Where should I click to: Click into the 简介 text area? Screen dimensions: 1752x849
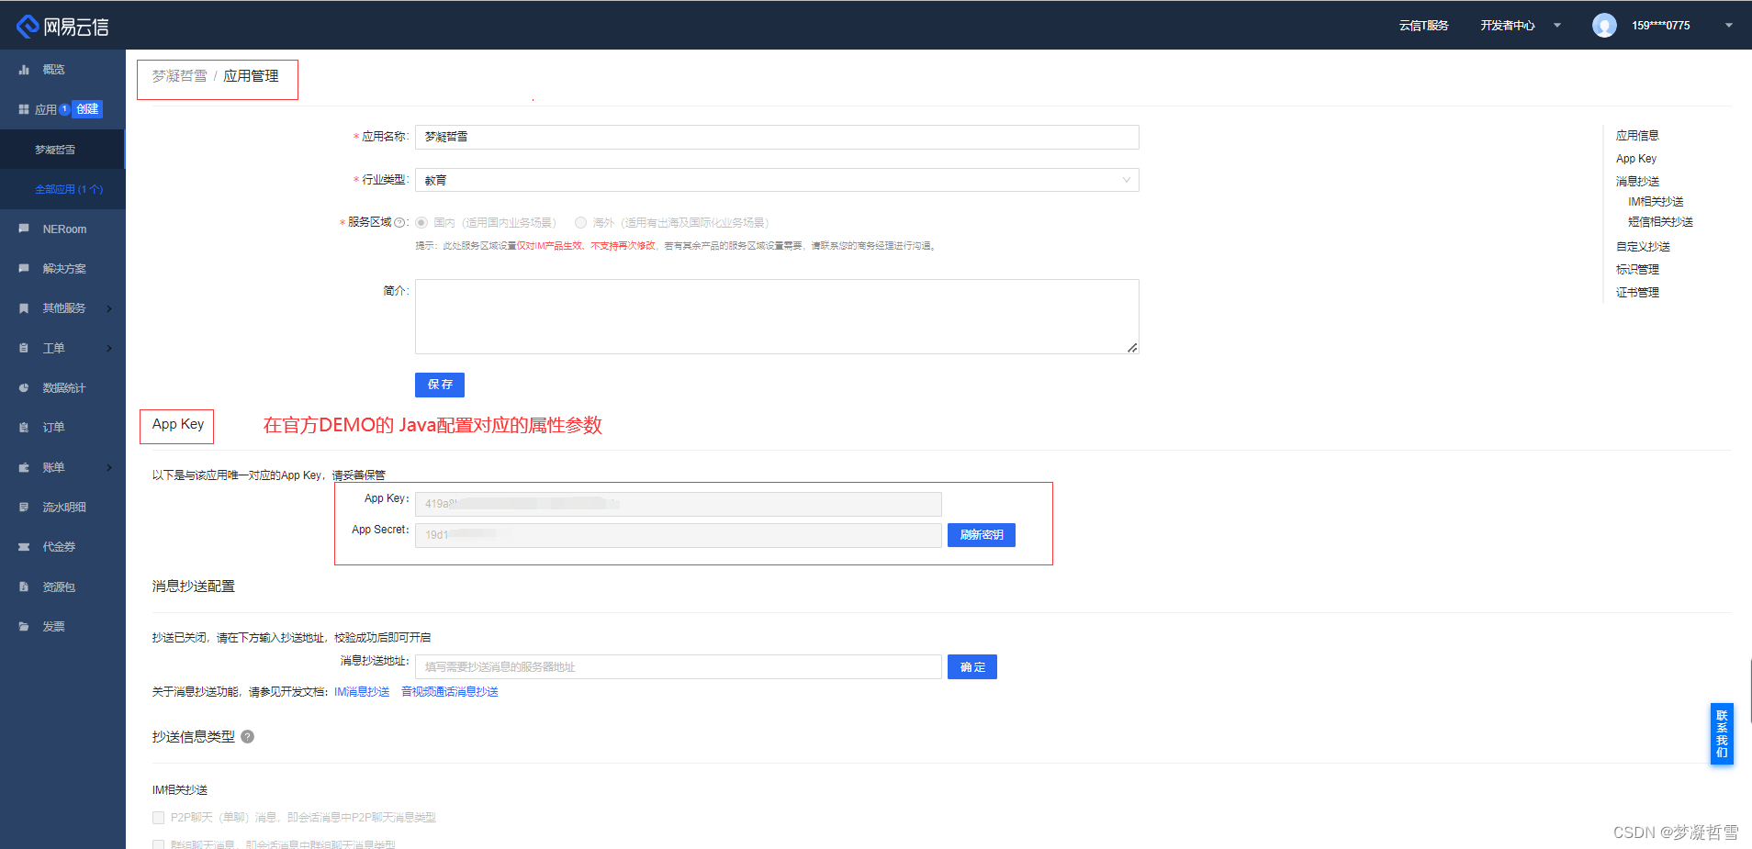777,317
